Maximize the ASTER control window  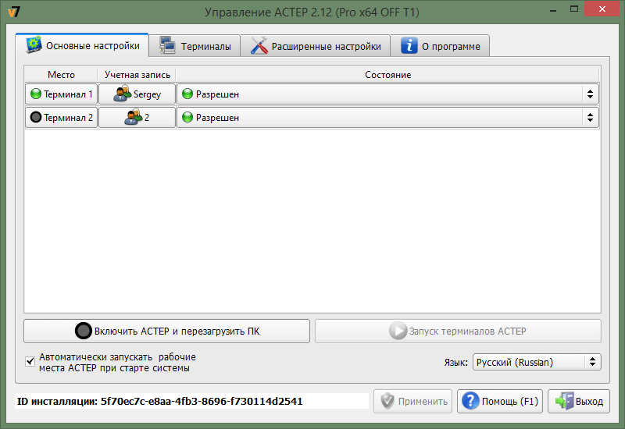(x=574, y=9)
